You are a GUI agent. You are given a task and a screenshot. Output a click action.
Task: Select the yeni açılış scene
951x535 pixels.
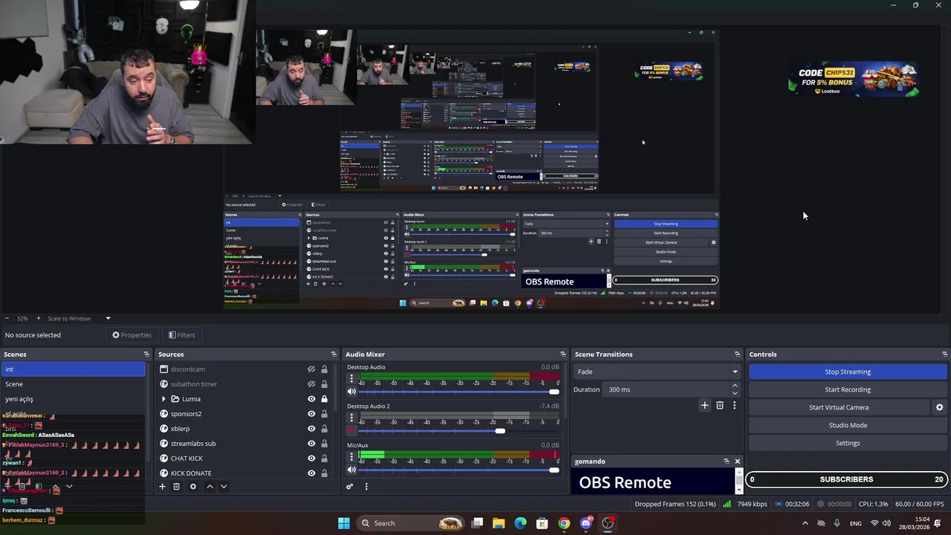tap(74, 399)
